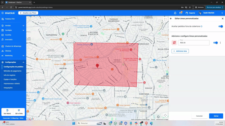Select Info do negócio submenu
This screenshot has width=225, height=126.
(9, 75)
